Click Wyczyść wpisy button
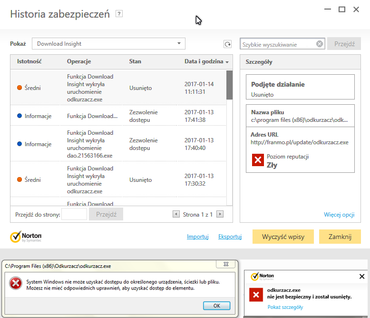 pos(283,237)
